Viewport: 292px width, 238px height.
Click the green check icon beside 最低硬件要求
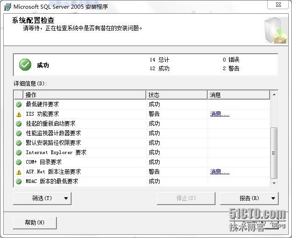pos(19,105)
